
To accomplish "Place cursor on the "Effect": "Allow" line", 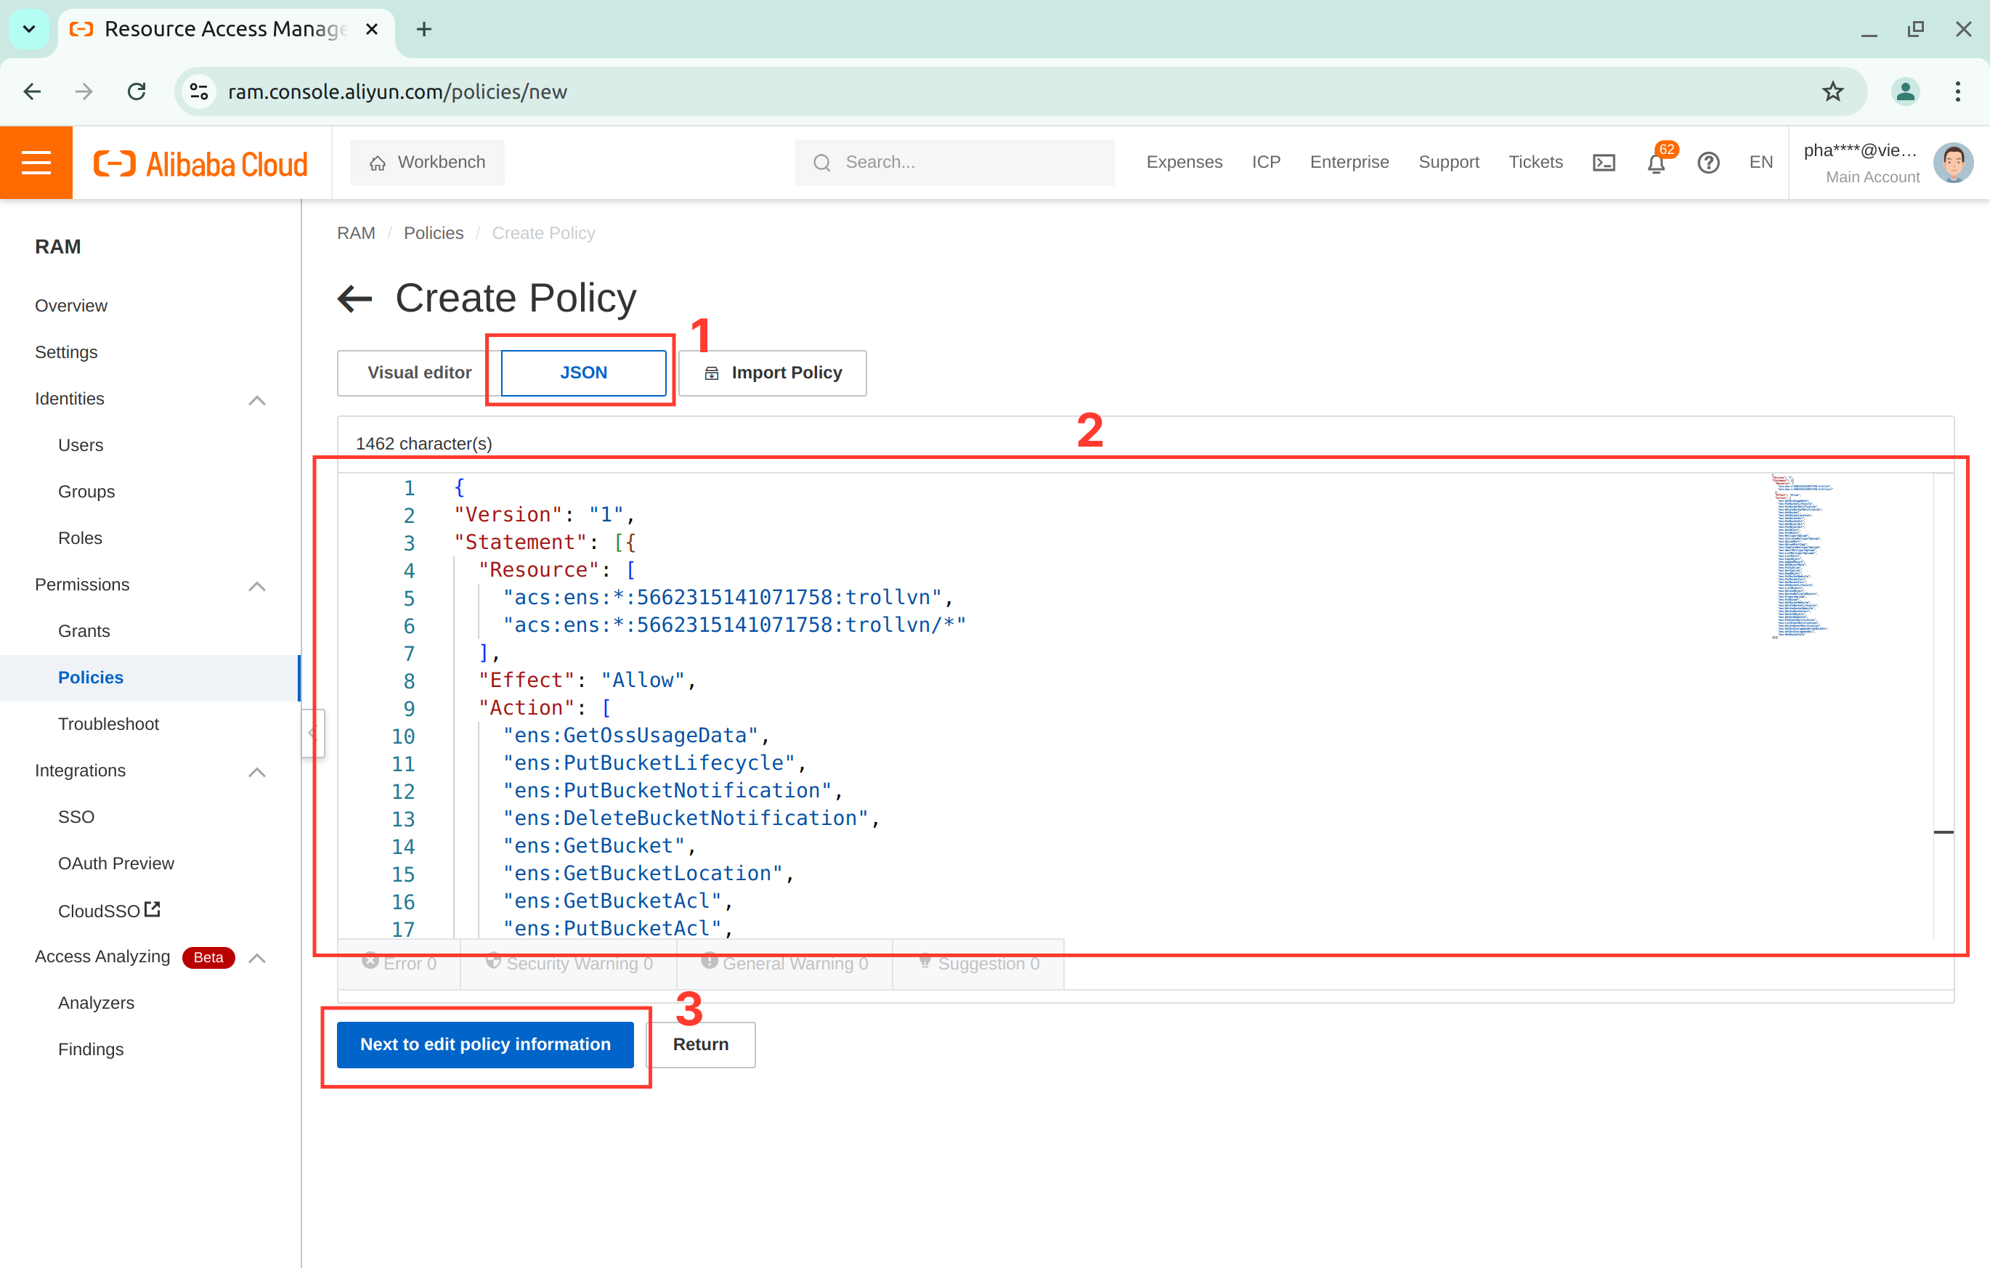I will tap(587, 680).
